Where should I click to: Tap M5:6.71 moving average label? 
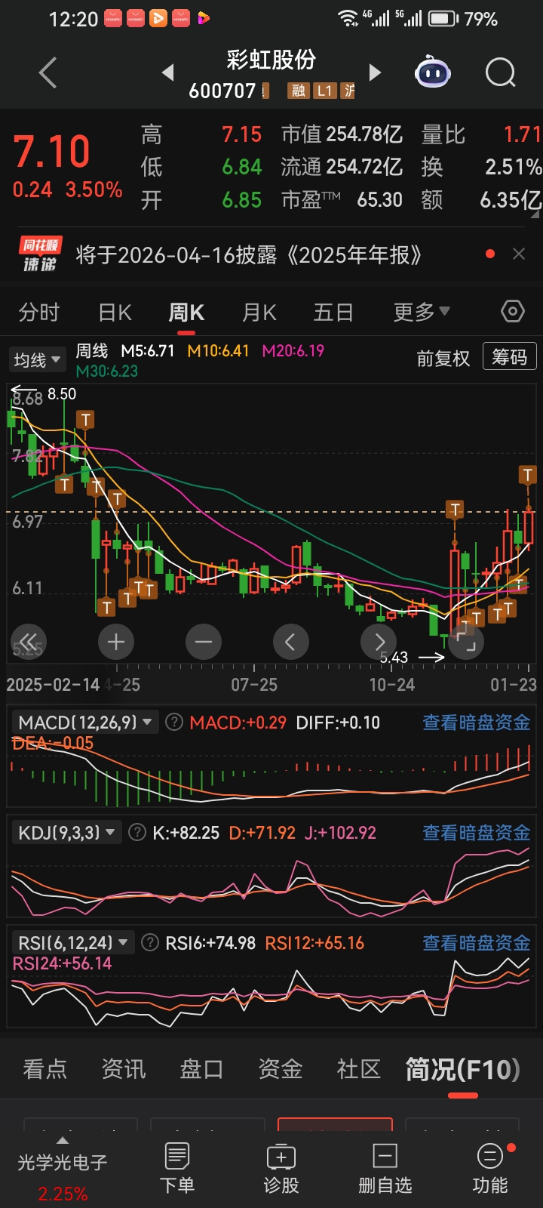(x=148, y=351)
